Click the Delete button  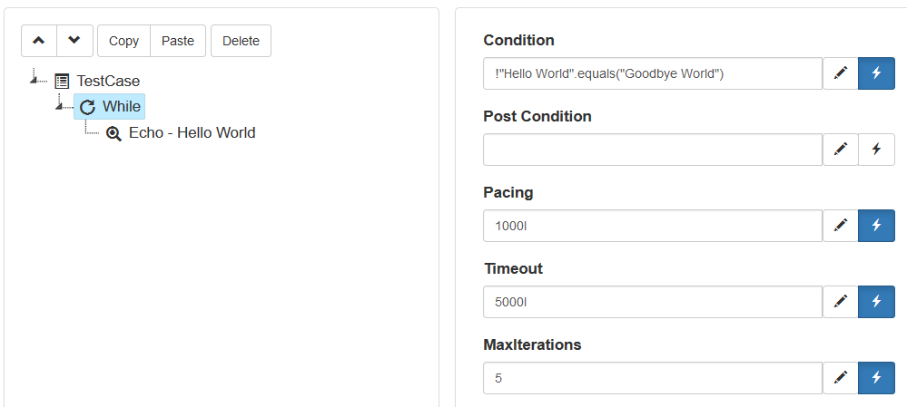[242, 41]
